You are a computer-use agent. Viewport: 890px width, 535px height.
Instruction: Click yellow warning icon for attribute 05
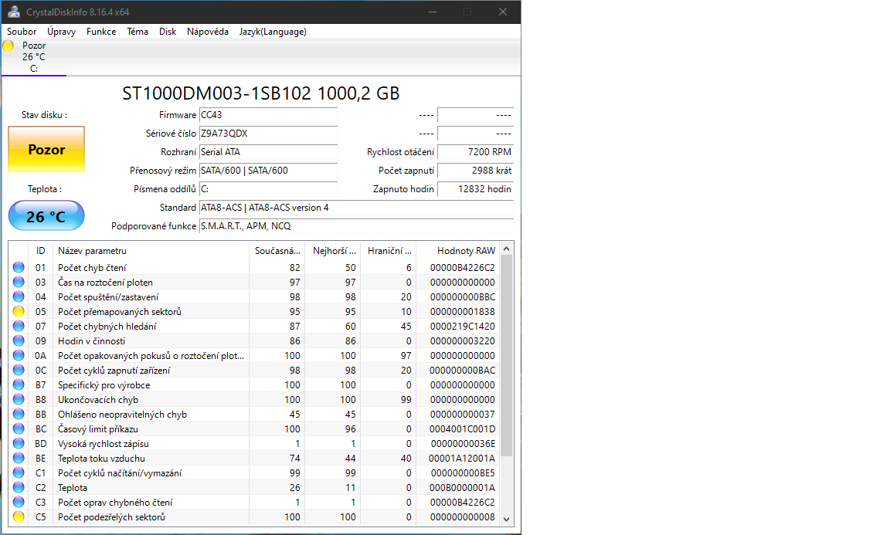point(19,312)
